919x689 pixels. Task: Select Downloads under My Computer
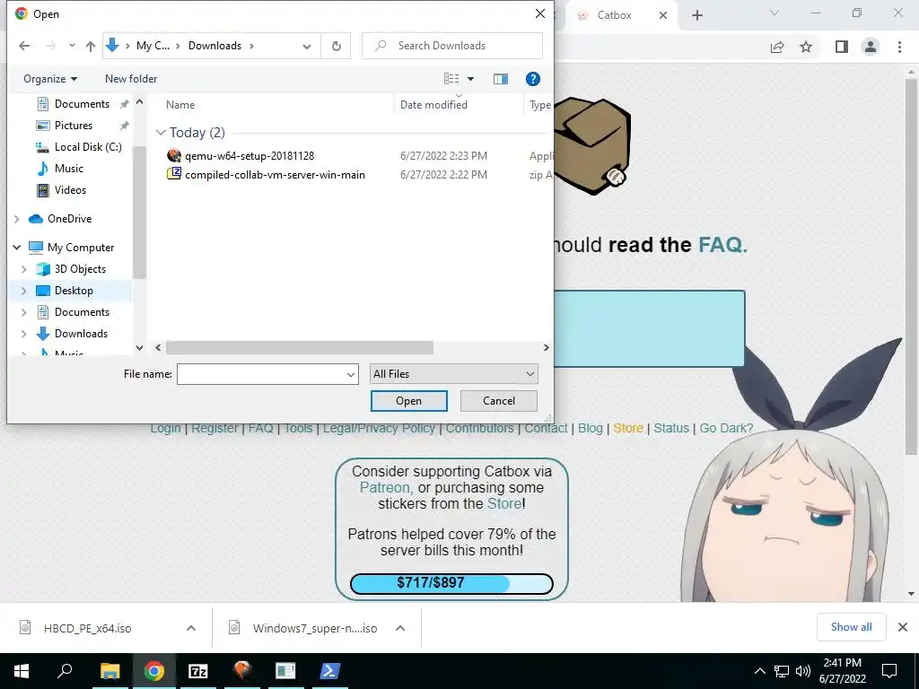point(81,334)
